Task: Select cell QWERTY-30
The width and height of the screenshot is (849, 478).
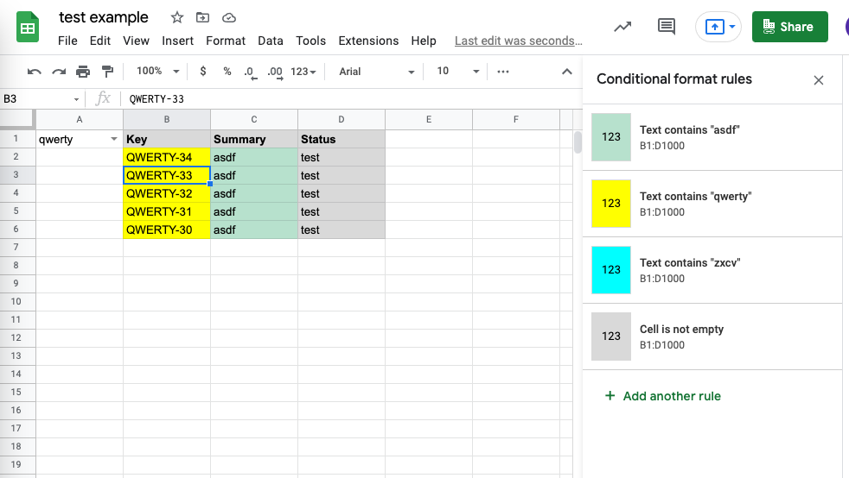Action: click(x=167, y=230)
